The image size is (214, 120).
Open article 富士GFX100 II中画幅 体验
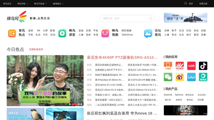click(x=143, y=80)
